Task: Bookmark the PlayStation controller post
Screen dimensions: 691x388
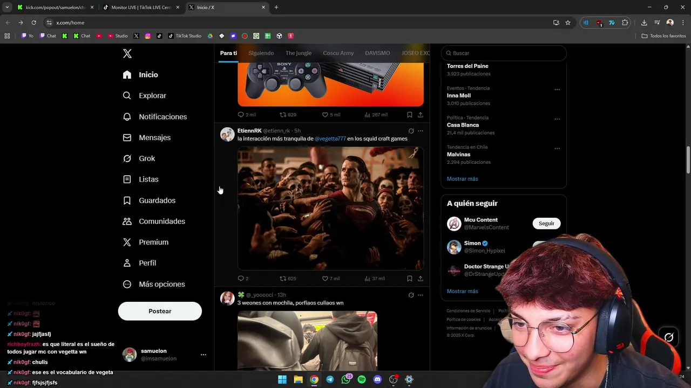Action: (x=410, y=115)
